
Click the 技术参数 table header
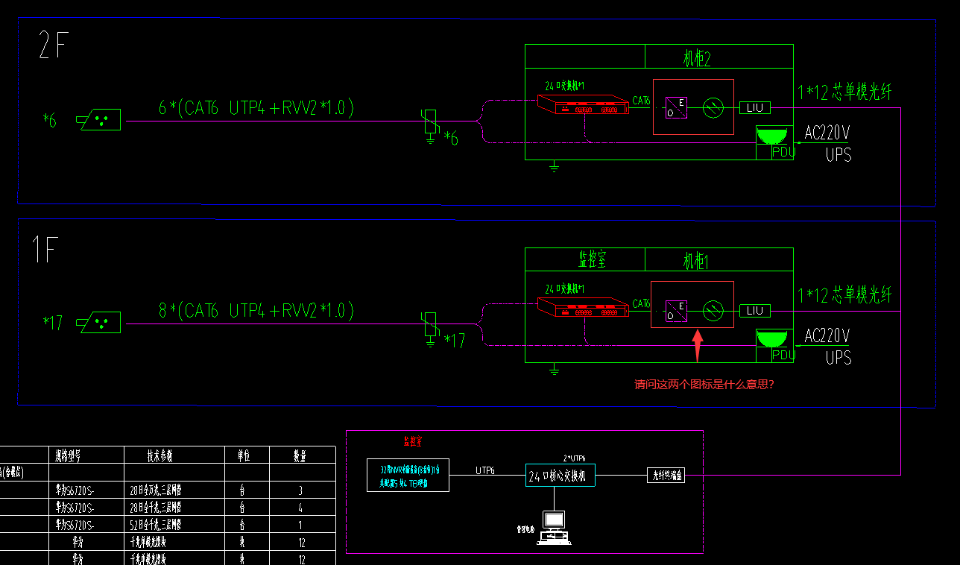click(x=173, y=455)
